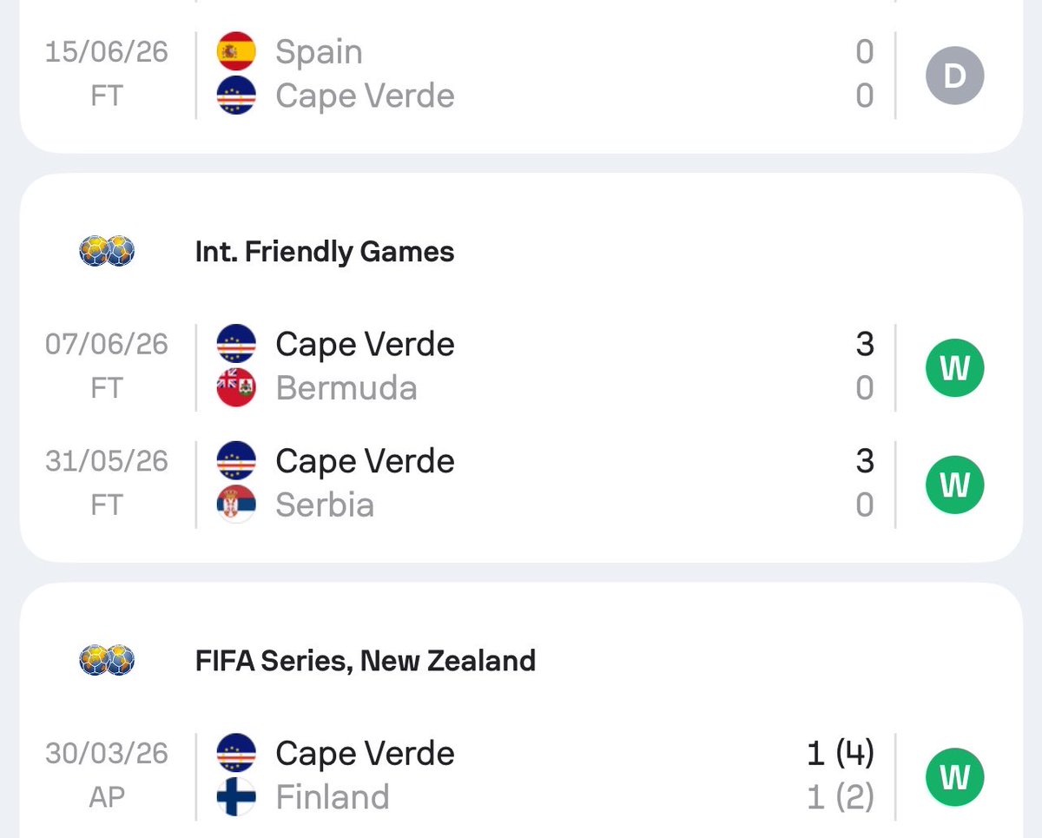
Task: Open the Spain team name
Action: click(319, 52)
